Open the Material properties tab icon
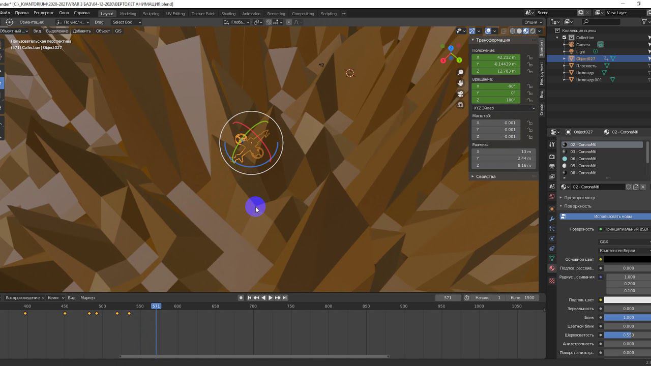Viewport: 651px width, 366px height. tap(552, 268)
